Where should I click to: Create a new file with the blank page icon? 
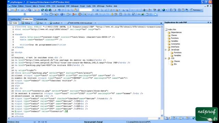pyautogui.click(x=10, y=10)
